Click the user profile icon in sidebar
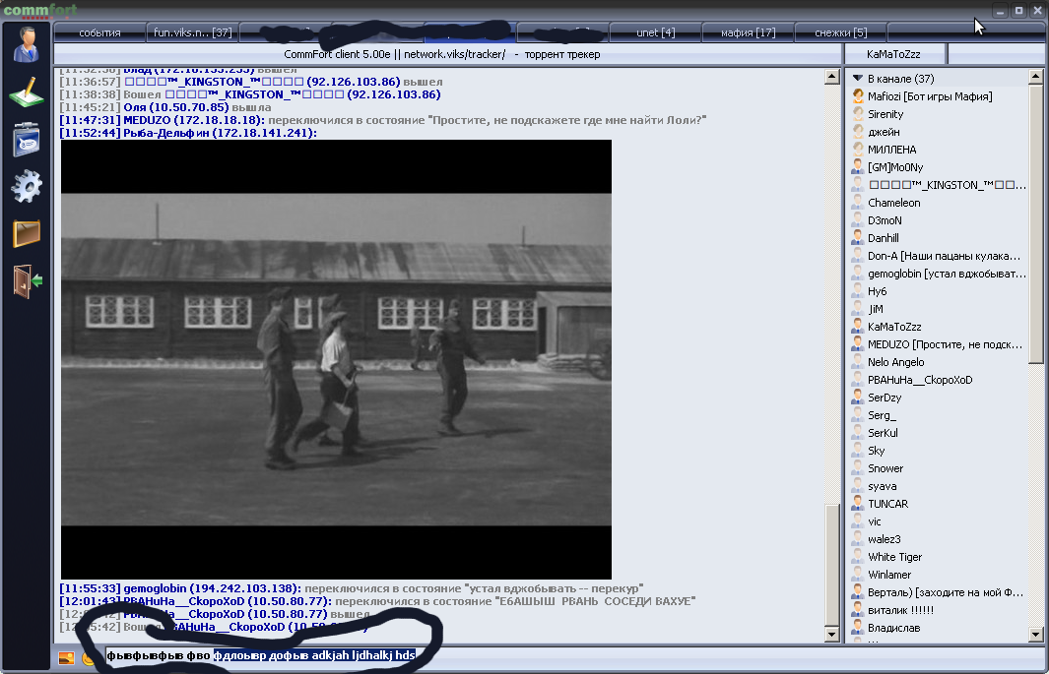Viewport: 1049px width, 674px height. (27, 44)
